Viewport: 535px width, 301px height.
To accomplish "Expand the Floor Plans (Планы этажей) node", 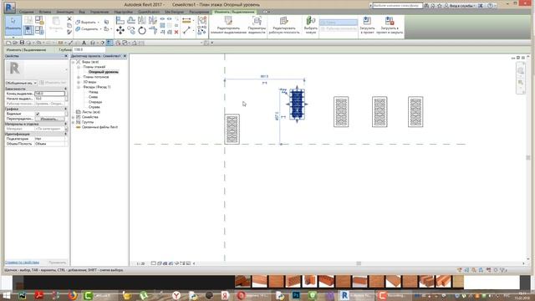I will (x=79, y=67).
